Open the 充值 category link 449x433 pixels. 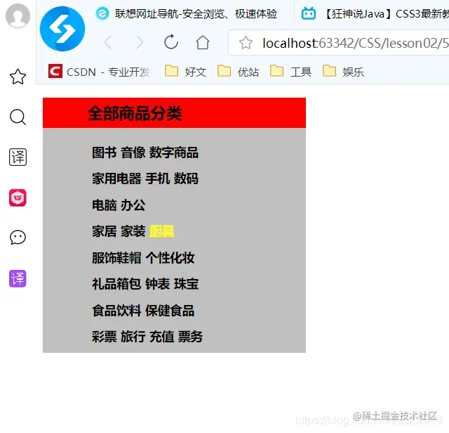tap(161, 337)
